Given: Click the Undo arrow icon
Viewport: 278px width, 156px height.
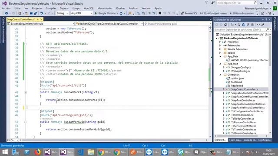Looking at the screenshot, I should click(42, 13).
